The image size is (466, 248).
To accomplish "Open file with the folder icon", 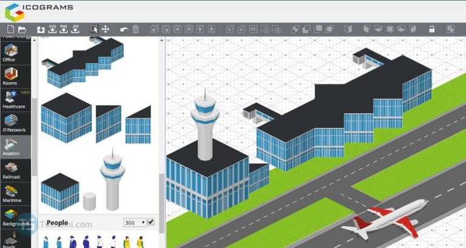I will (x=22, y=29).
